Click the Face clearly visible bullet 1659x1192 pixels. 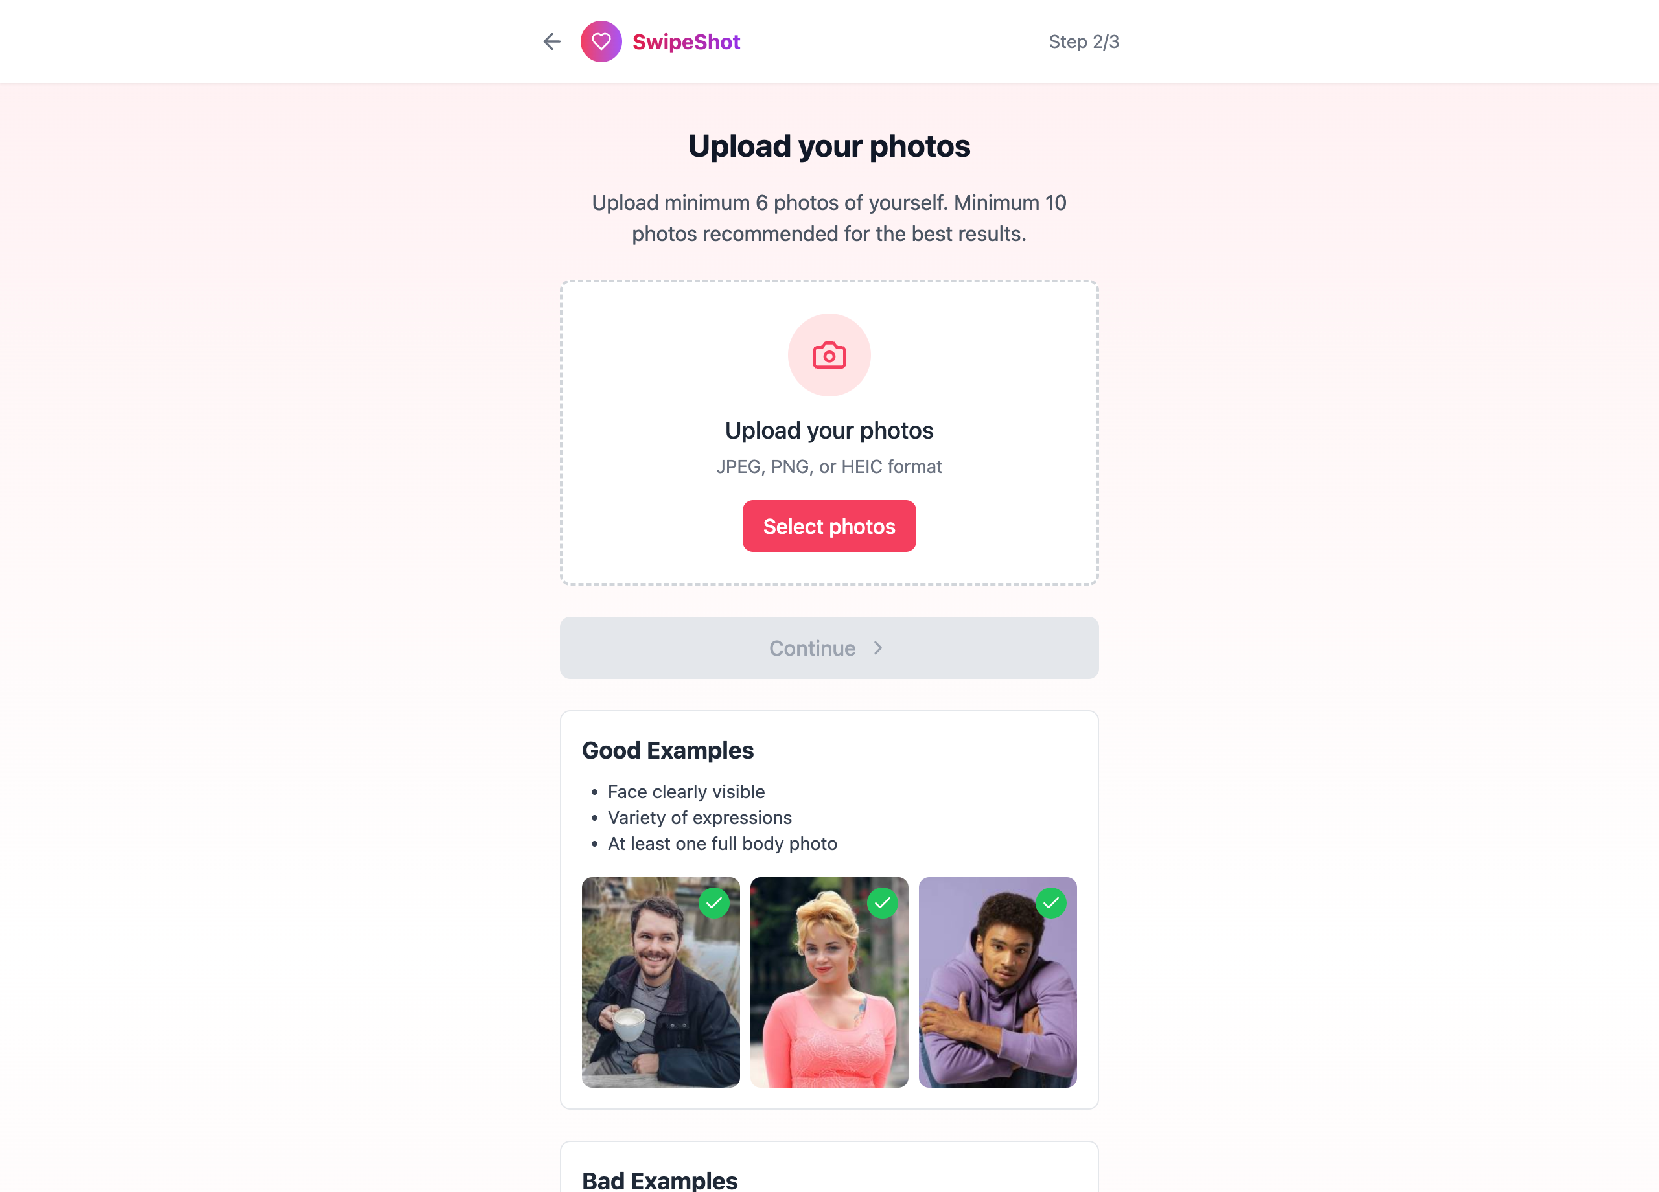tap(686, 791)
